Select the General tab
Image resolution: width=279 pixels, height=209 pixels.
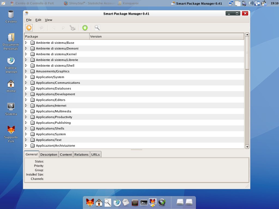[32, 154]
